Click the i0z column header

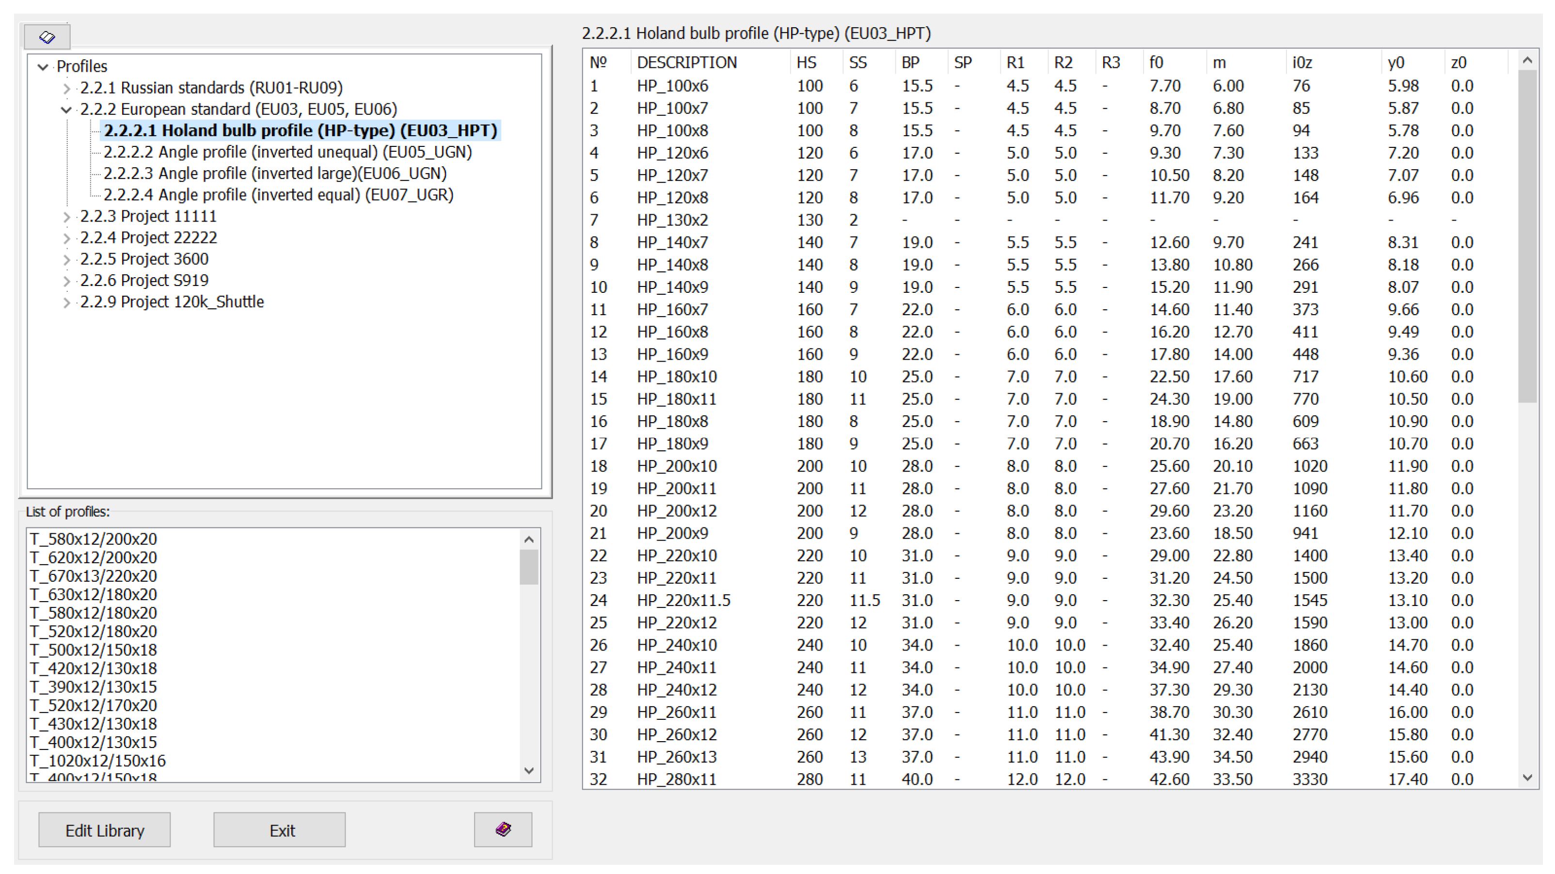click(x=1302, y=63)
